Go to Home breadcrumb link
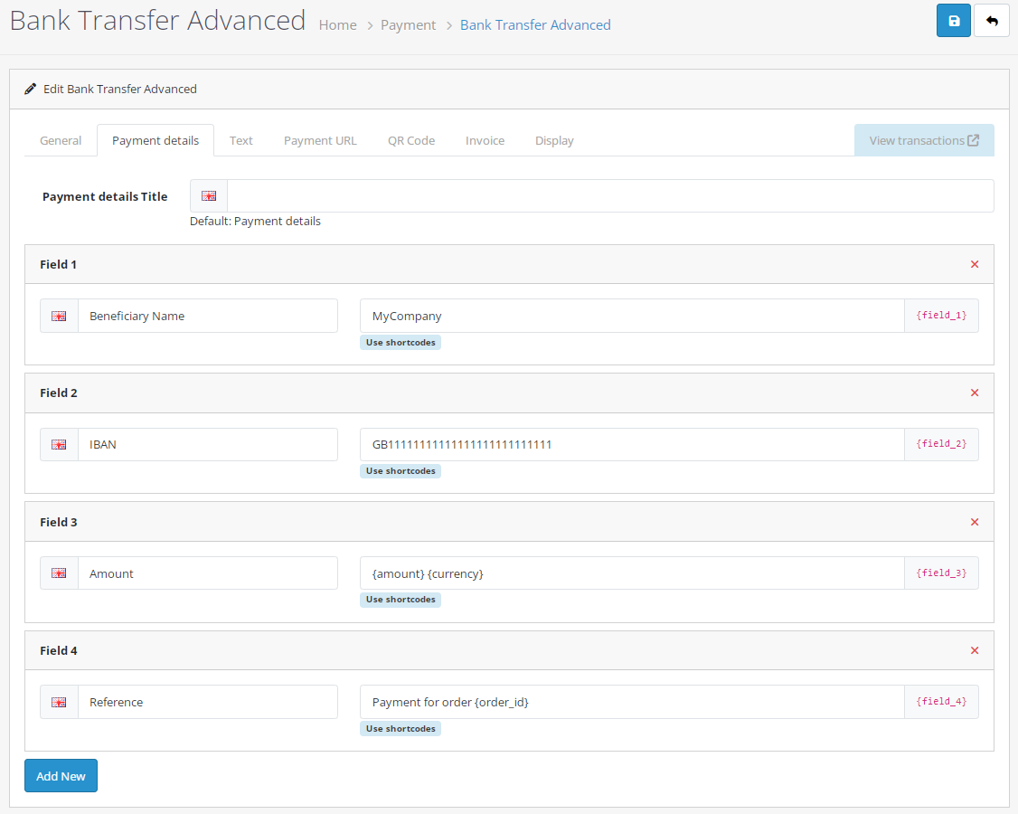 pos(337,24)
